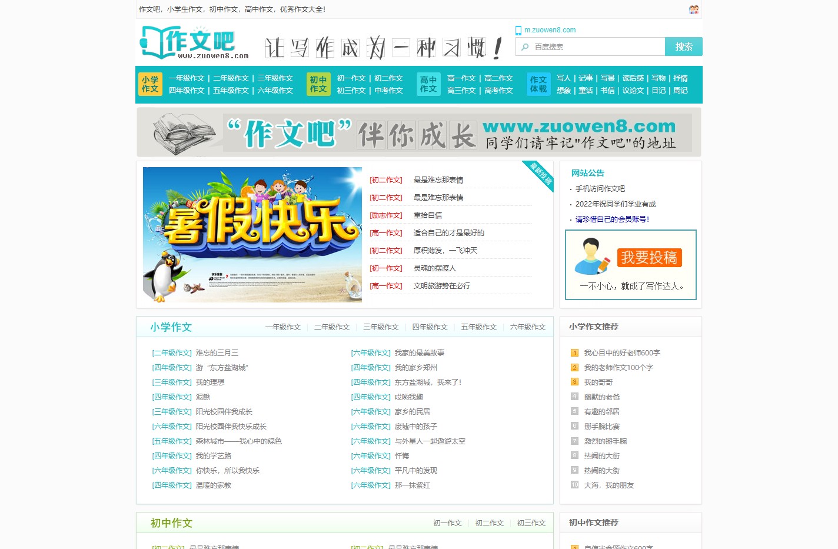Image resolution: width=838 pixels, height=549 pixels.
Task: Open recommended 我心目中的好老师600字
Action: [x=622, y=353]
